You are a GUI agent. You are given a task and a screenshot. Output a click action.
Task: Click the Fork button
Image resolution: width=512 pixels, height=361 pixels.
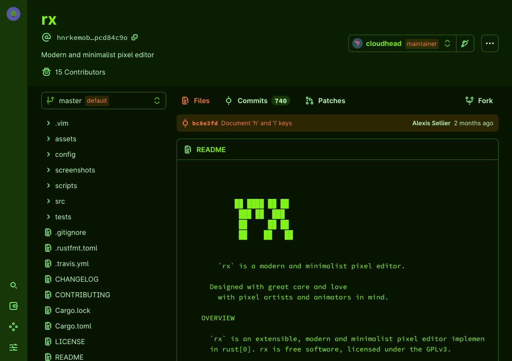[x=479, y=100]
